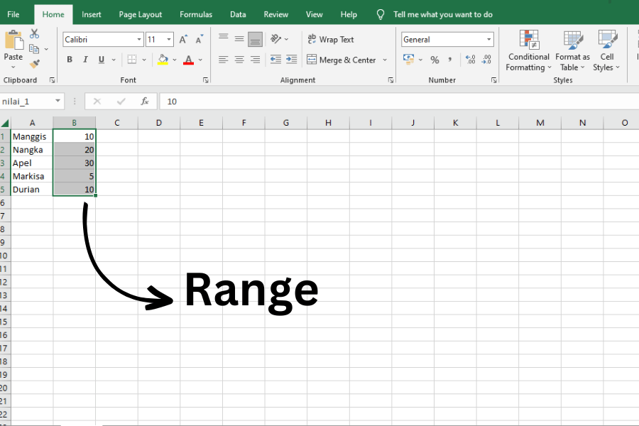The width and height of the screenshot is (639, 426).
Task: Open the Cell Styles gallery
Action: [x=607, y=50]
